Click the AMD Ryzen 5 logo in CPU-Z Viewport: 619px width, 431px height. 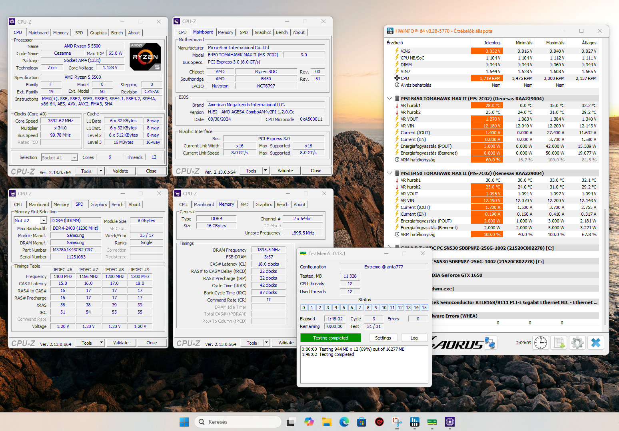(145, 57)
